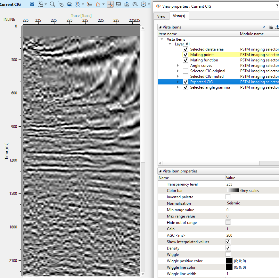Select the layers stack icon
This screenshot has width=279, height=278.
[69, 4]
